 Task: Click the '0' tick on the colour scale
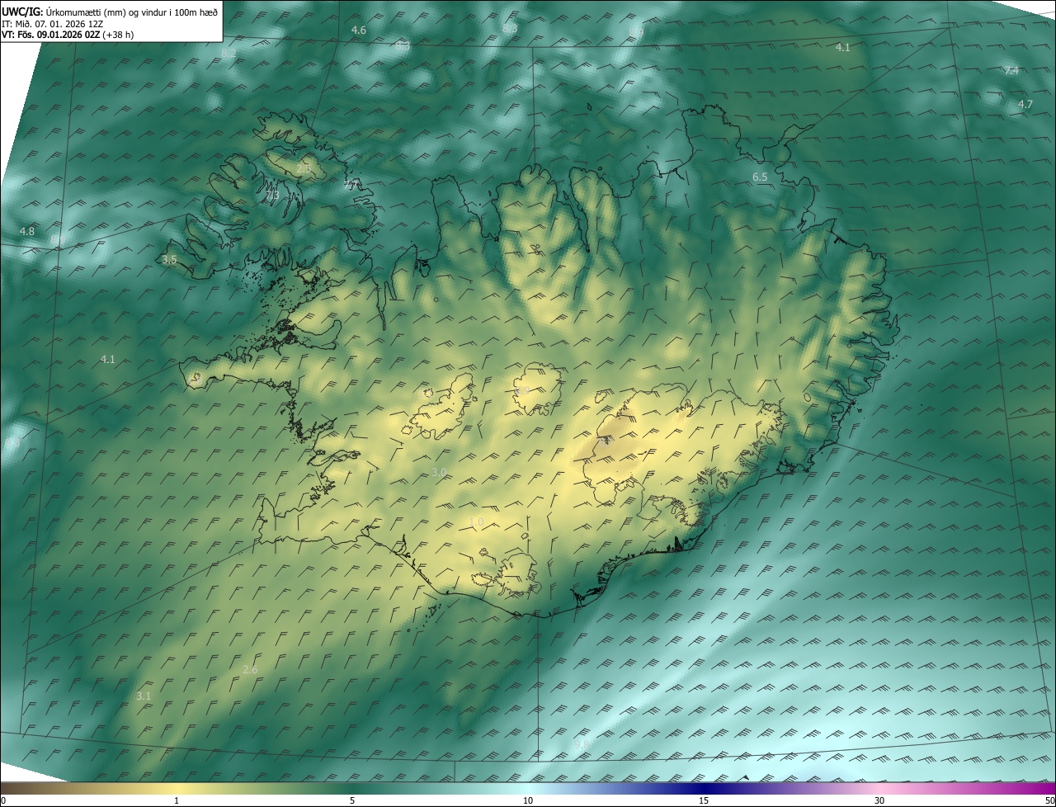click(3, 800)
